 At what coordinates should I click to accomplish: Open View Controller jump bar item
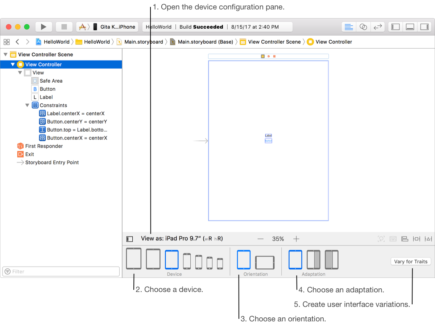click(330, 42)
